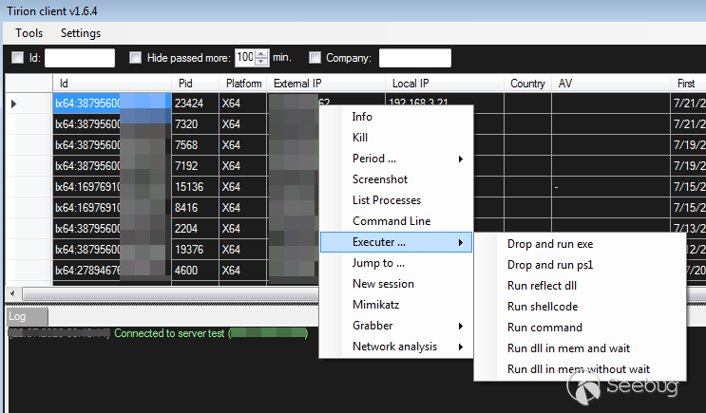Sort the table by Pid column header
The height and width of the screenshot is (413, 706).
tap(195, 84)
